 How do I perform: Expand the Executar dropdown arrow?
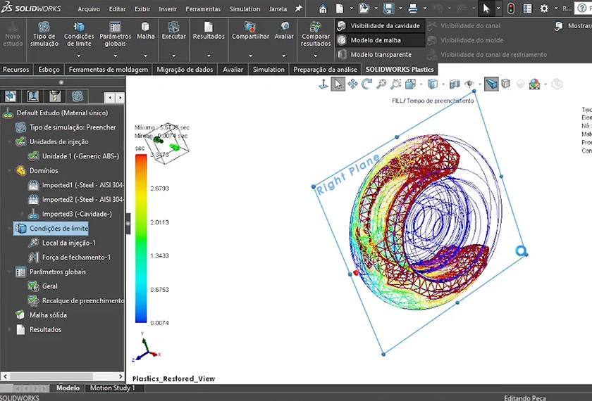point(173,56)
